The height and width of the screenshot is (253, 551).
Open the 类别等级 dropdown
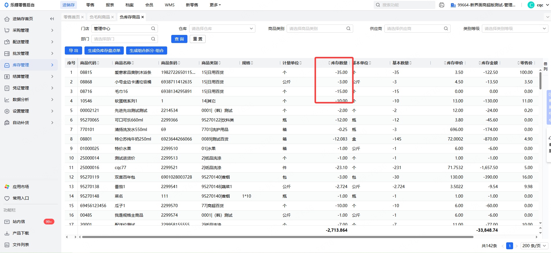[x=515, y=29]
